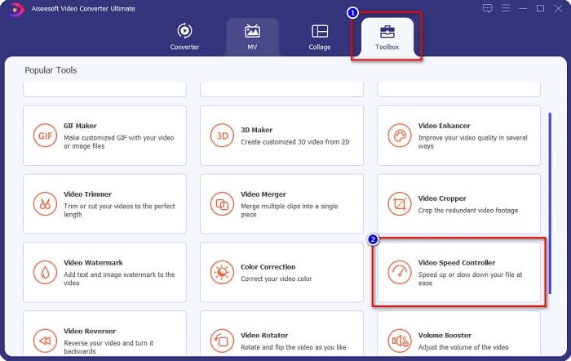Screen dimensions: 571x361
Task: Click 'Create customized 3D video from 2D' text
Action: tap(295, 142)
